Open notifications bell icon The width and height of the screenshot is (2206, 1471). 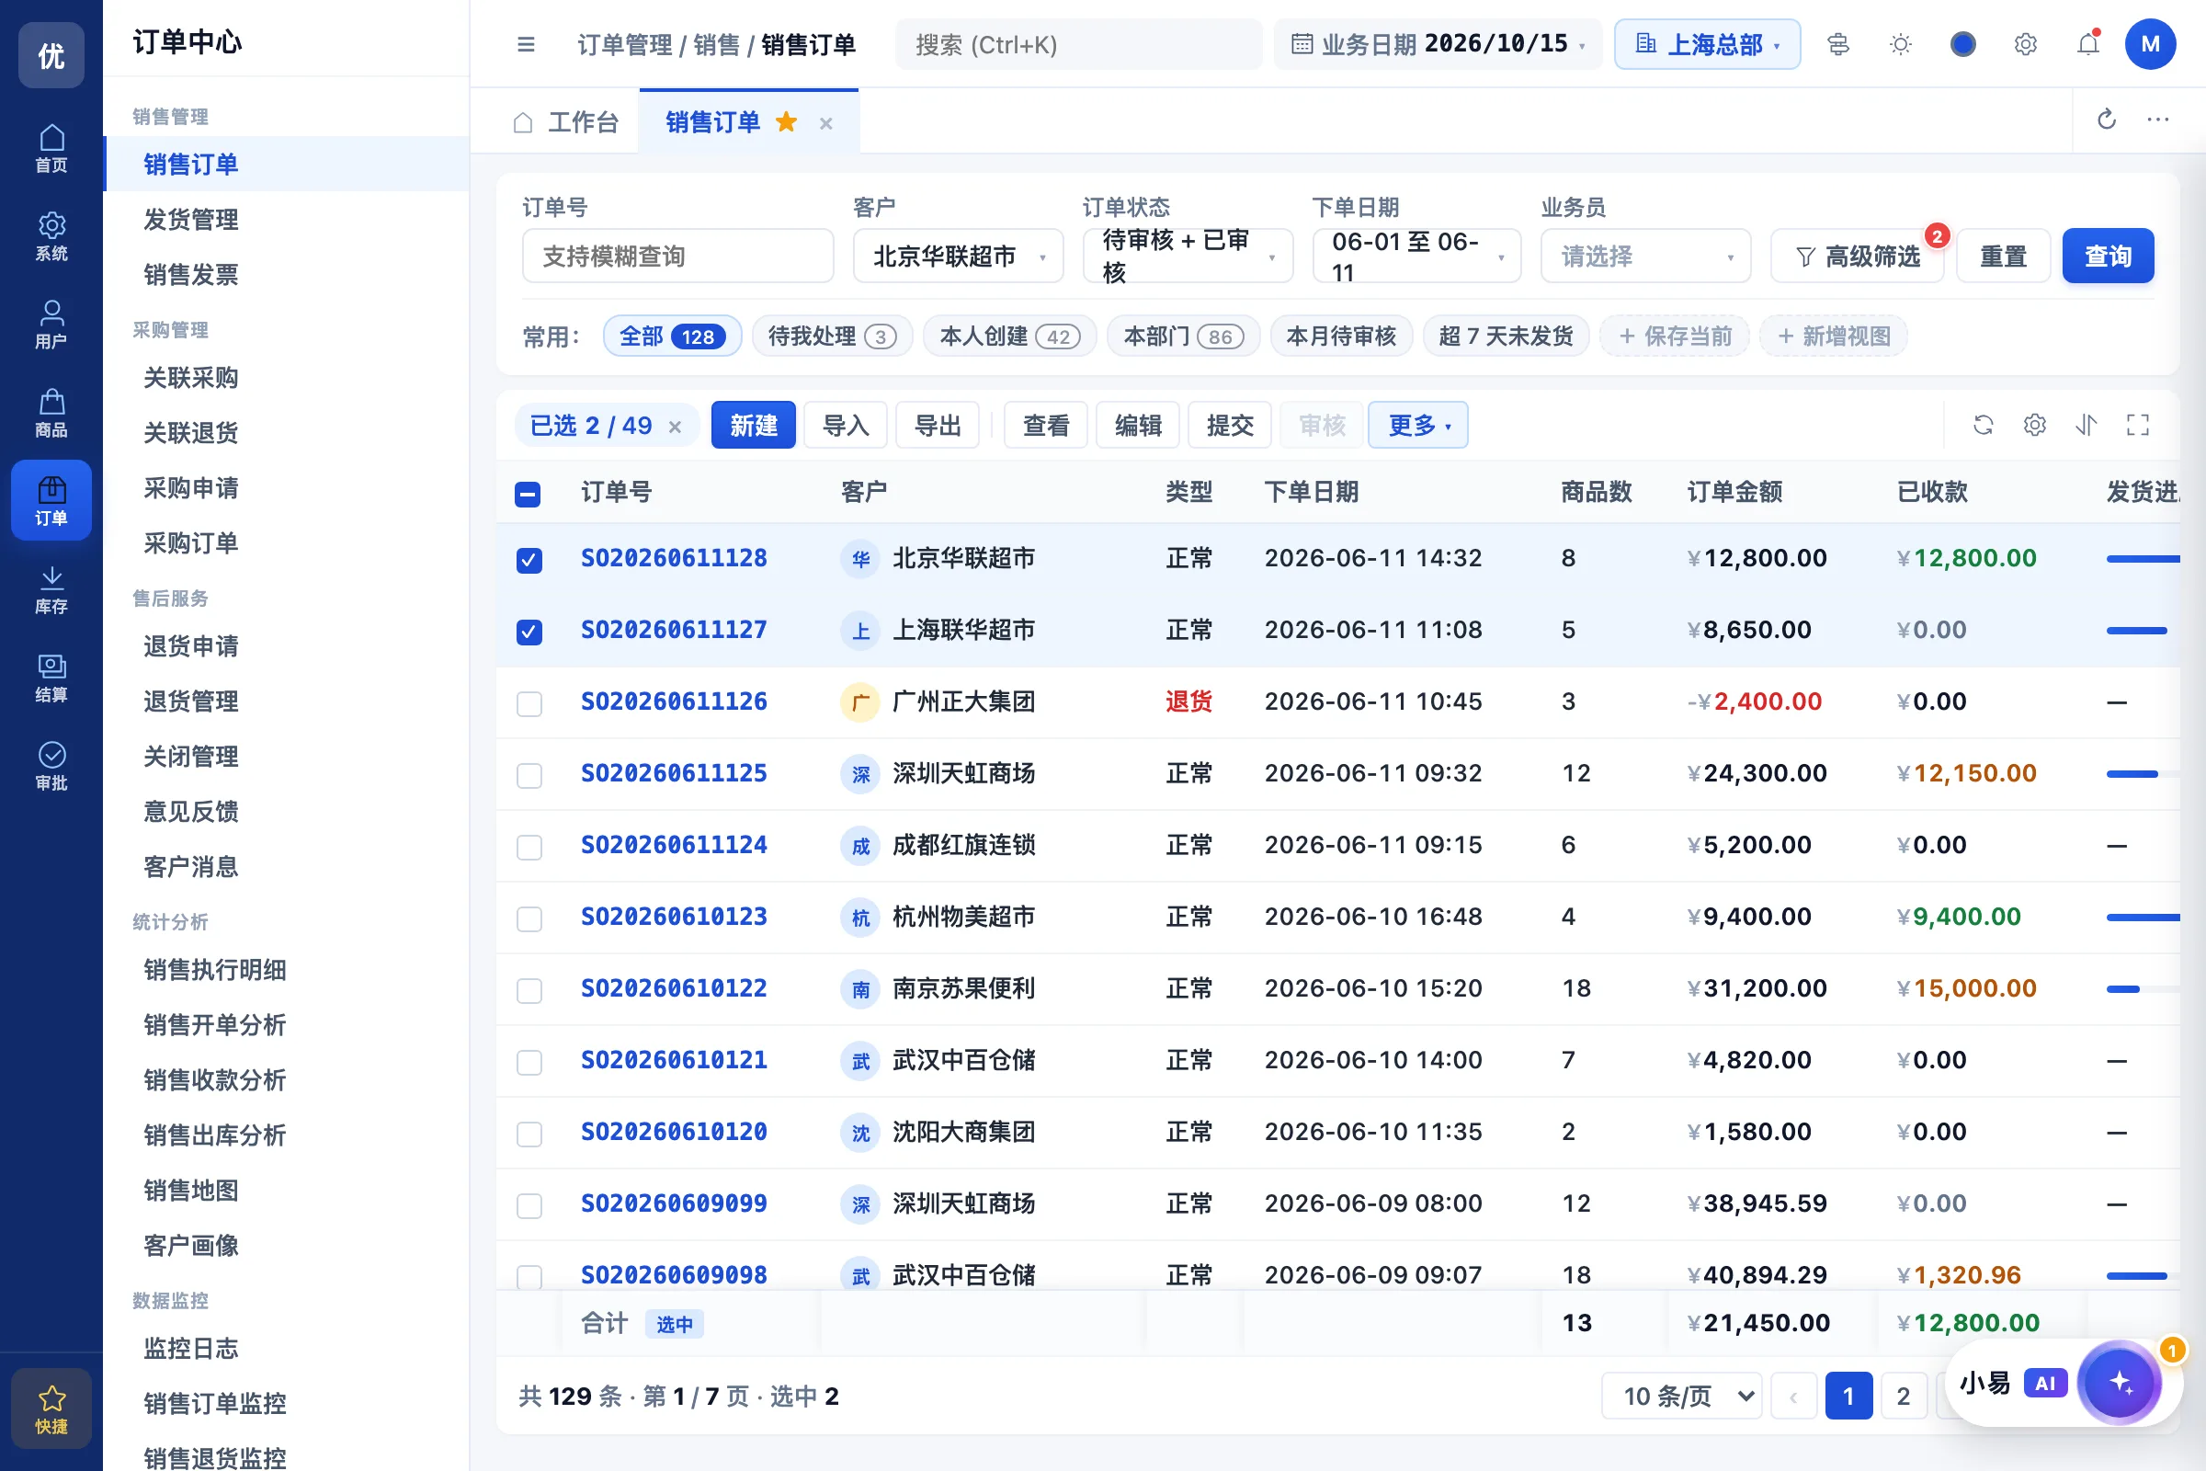[2087, 44]
